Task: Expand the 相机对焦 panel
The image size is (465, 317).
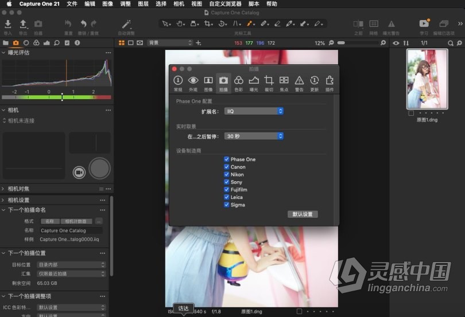Action: (3, 189)
